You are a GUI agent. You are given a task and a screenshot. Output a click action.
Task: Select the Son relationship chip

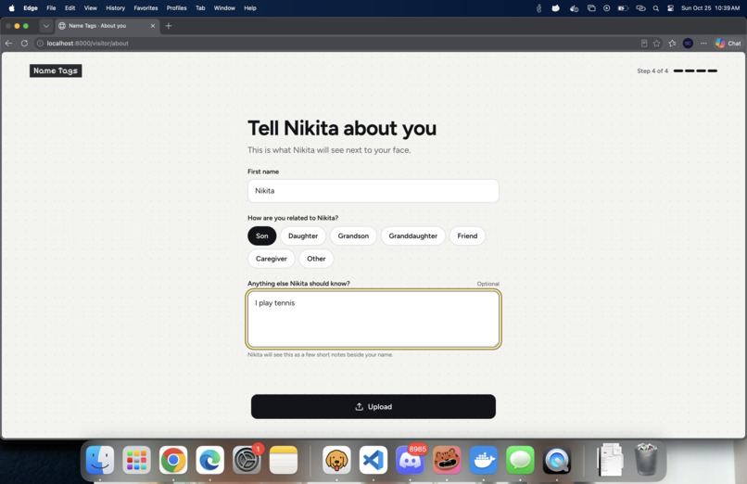click(262, 236)
